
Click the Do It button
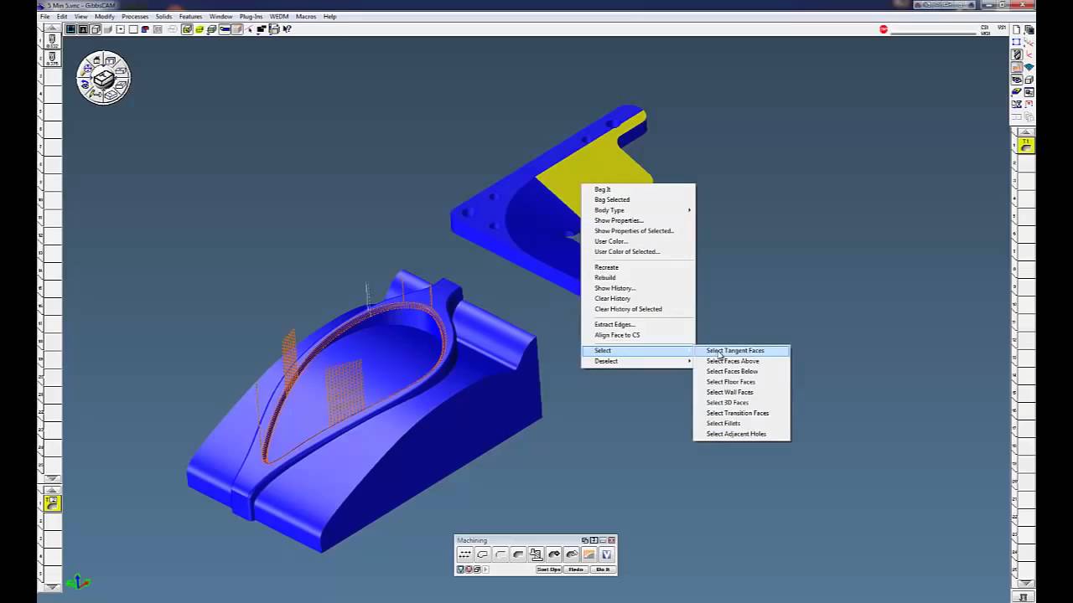pyautogui.click(x=603, y=569)
